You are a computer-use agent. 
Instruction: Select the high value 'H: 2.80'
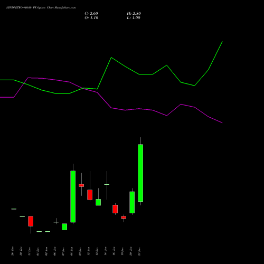click(x=134, y=14)
